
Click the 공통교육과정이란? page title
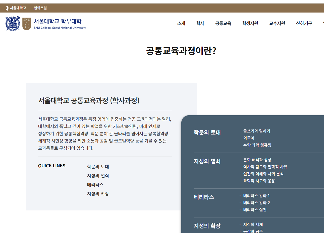pos(181,51)
